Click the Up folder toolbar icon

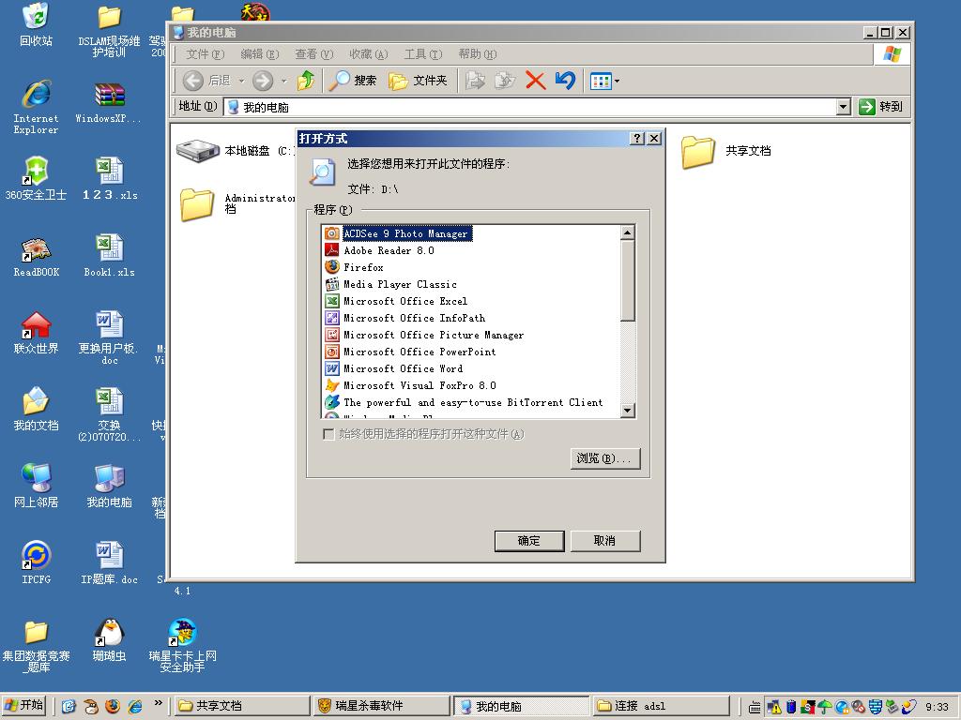(306, 81)
